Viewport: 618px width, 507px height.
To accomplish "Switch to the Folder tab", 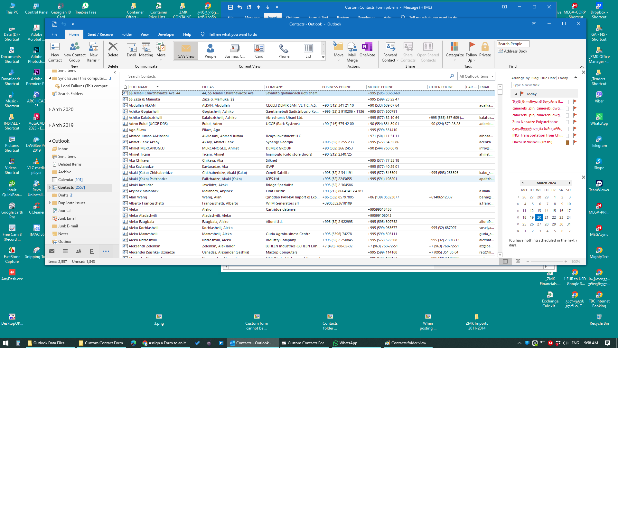I will (x=126, y=34).
